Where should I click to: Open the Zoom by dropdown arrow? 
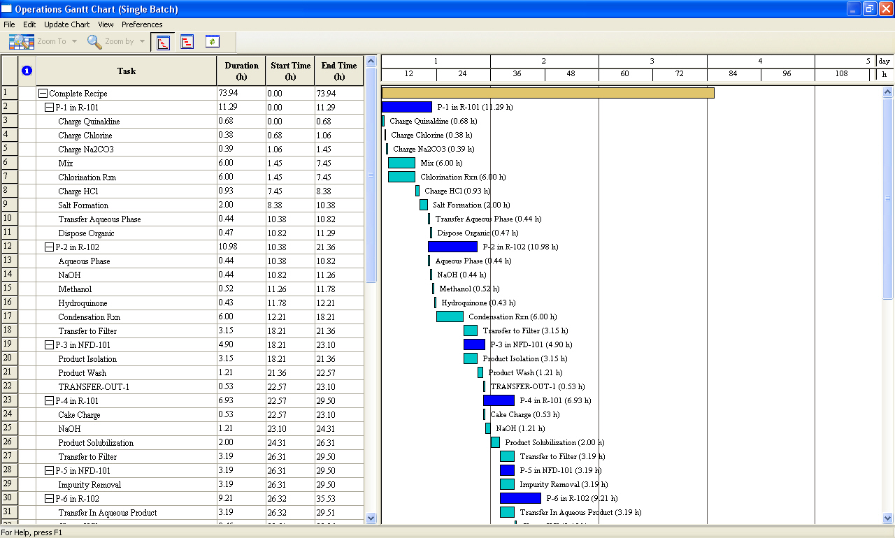click(x=143, y=42)
